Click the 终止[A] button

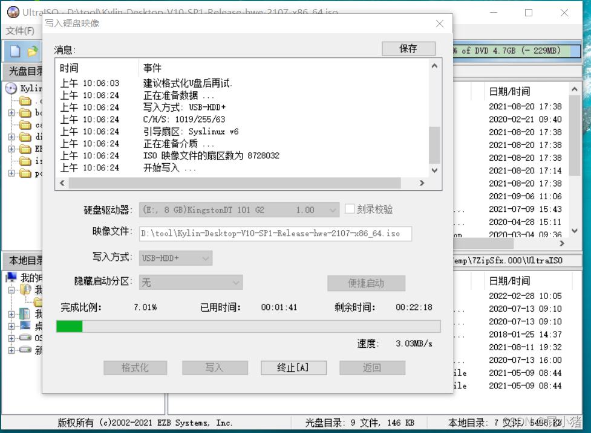coord(293,368)
